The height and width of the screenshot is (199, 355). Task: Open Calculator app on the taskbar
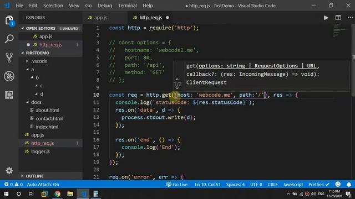point(96,194)
